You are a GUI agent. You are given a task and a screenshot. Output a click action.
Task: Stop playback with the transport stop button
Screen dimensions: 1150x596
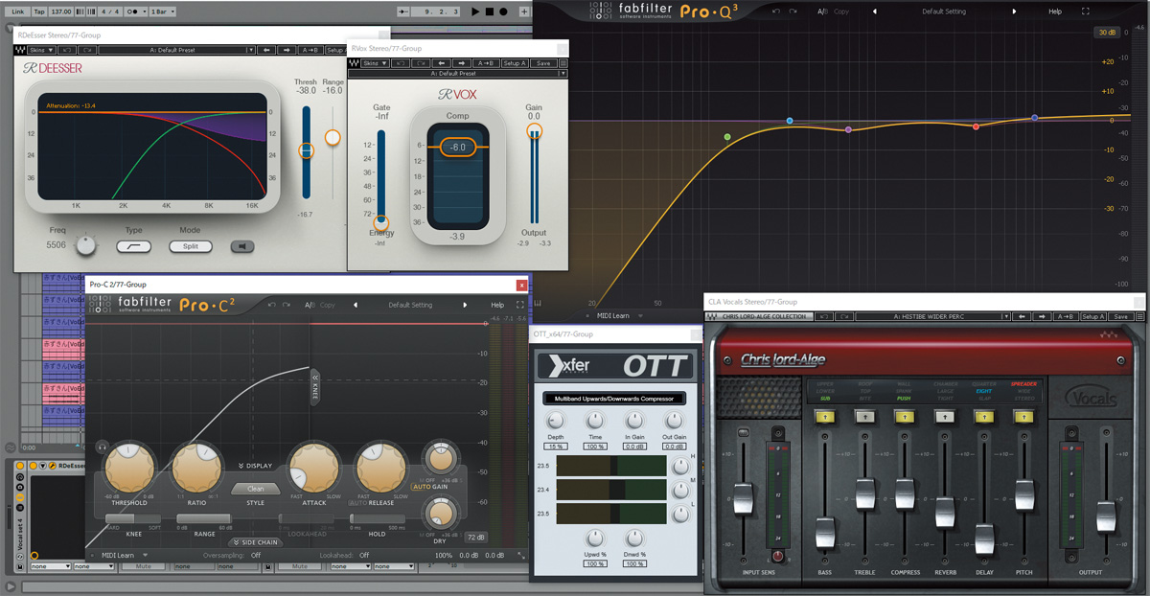coord(490,11)
